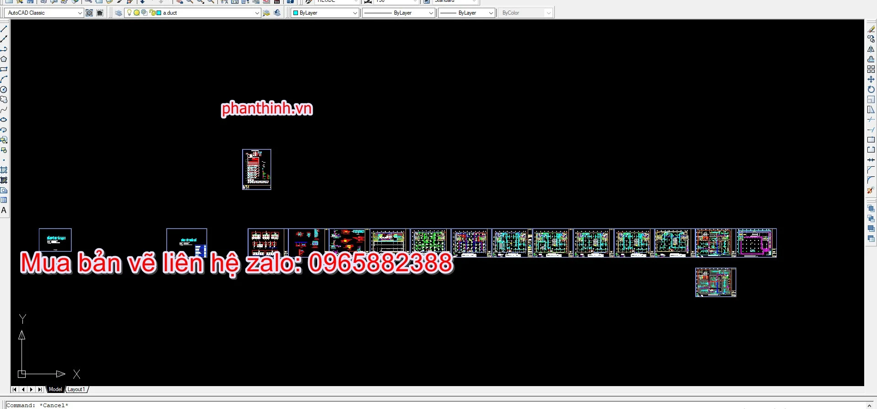The image size is (877, 409).
Task: Select the Stretch tool
Action: (871, 109)
